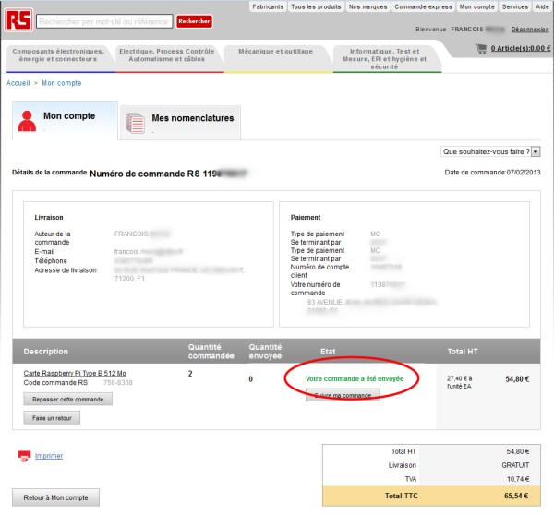This screenshot has height=515, width=554.
Task: Click the TVA amount 10,74 €
Action: (x=518, y=479)
